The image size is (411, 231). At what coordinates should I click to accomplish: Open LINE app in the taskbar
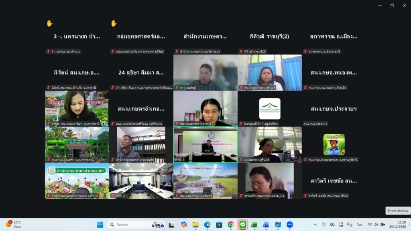(242, 225)
